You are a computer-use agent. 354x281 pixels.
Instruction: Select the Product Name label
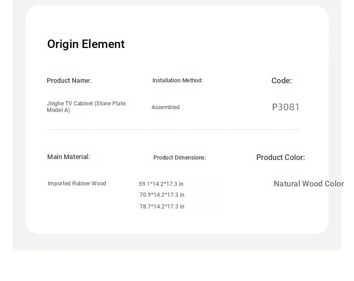(x=69, y=80)
